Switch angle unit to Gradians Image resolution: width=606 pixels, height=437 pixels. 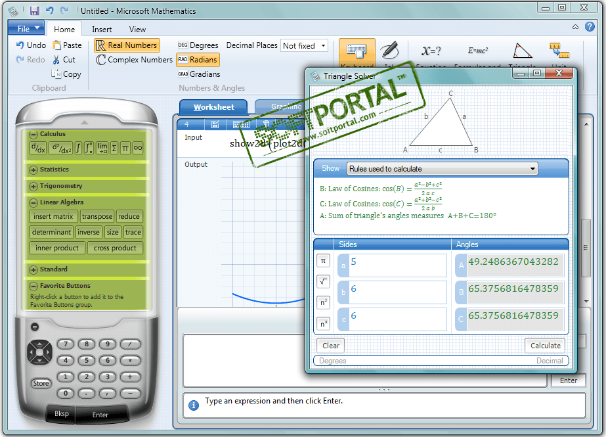(x=199, y=74)
